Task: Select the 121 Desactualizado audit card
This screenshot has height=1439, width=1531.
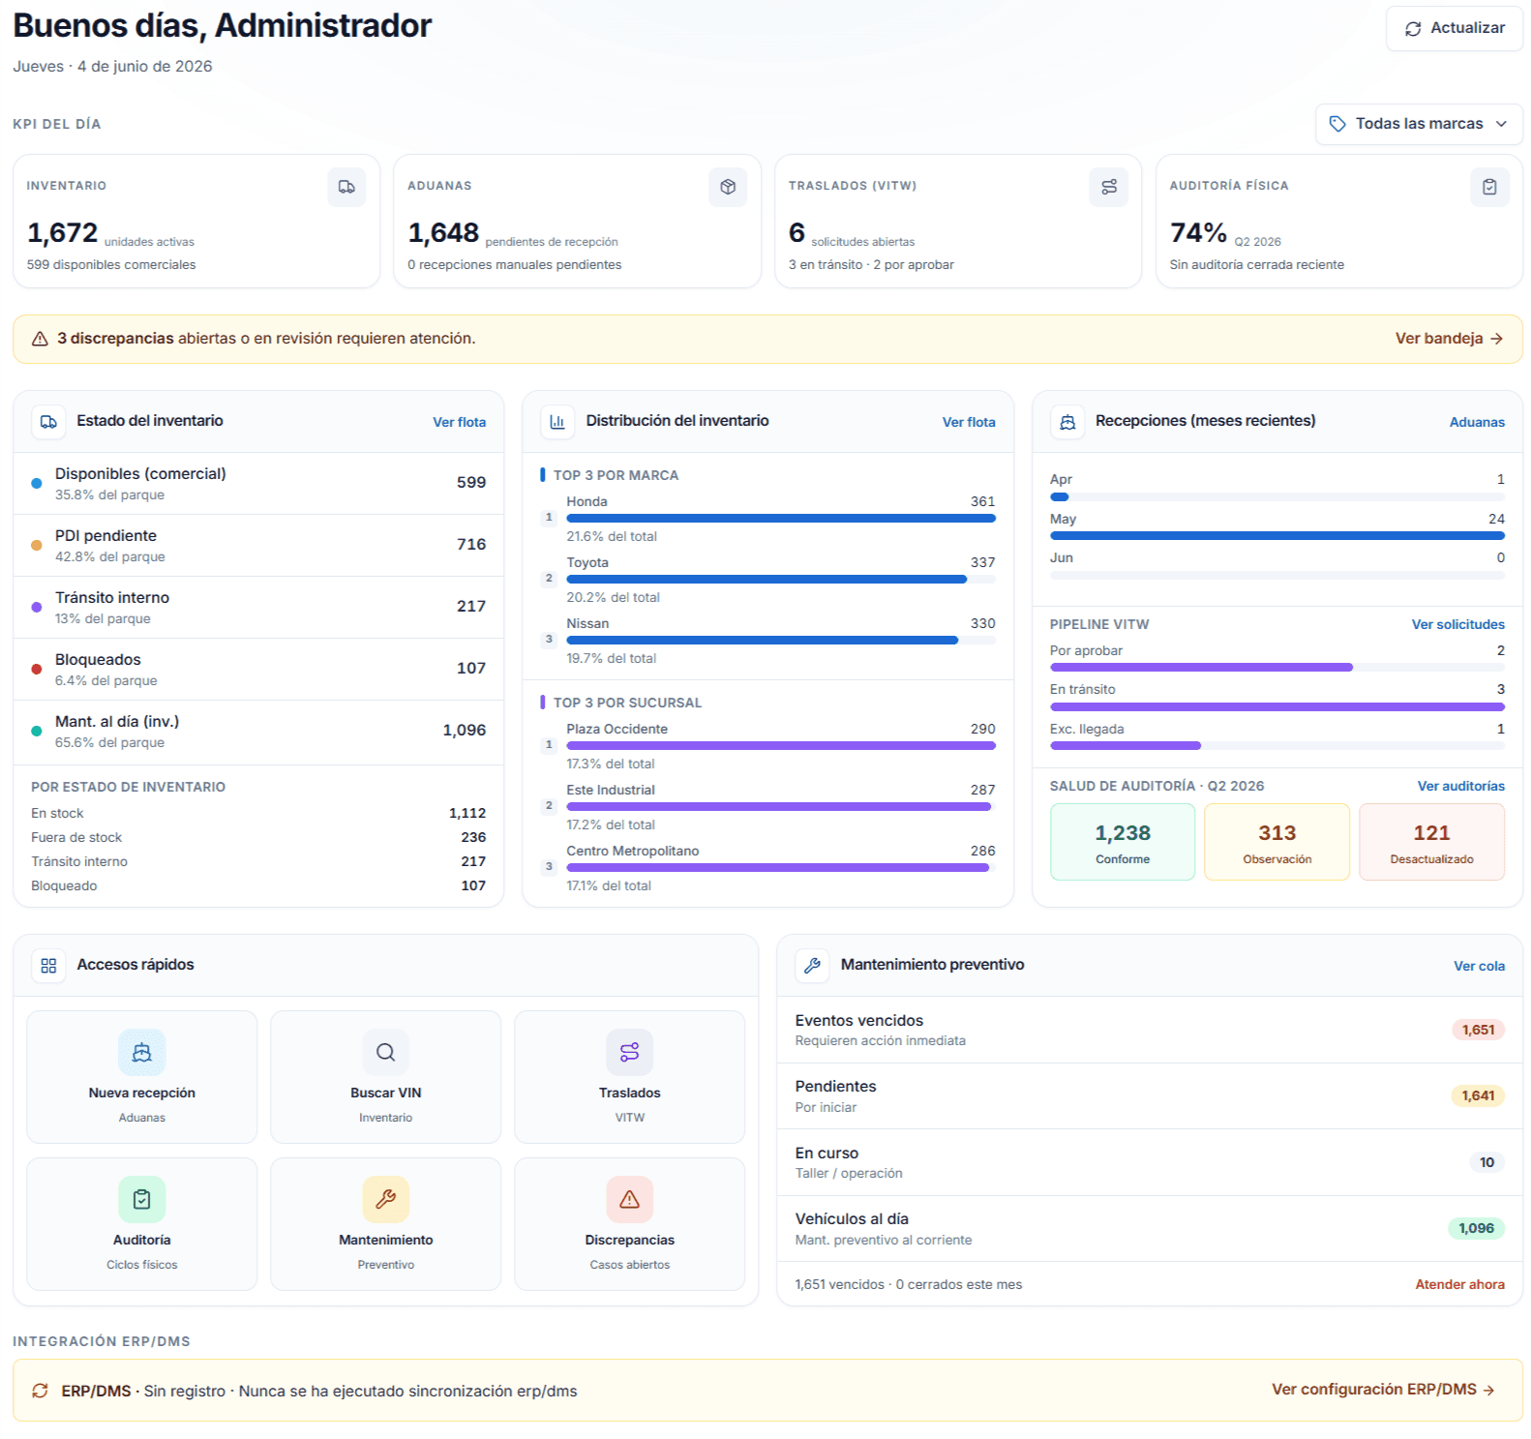Action: 1431,842
